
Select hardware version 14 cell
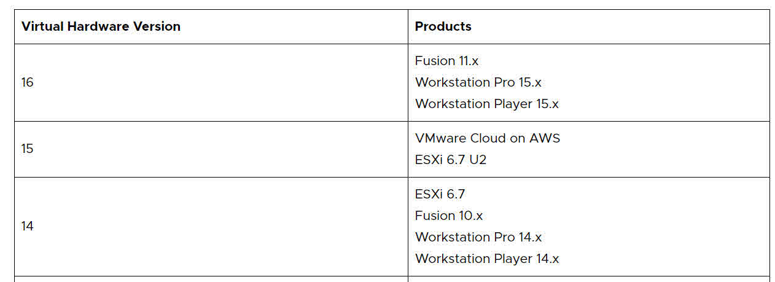tap(211, 227)
